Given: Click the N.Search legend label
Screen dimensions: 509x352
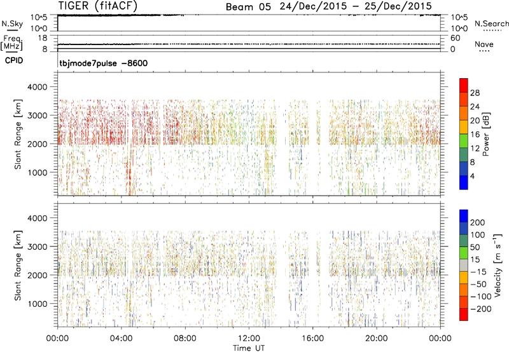Looking at the screenshot, I should (x=491, y=24).
